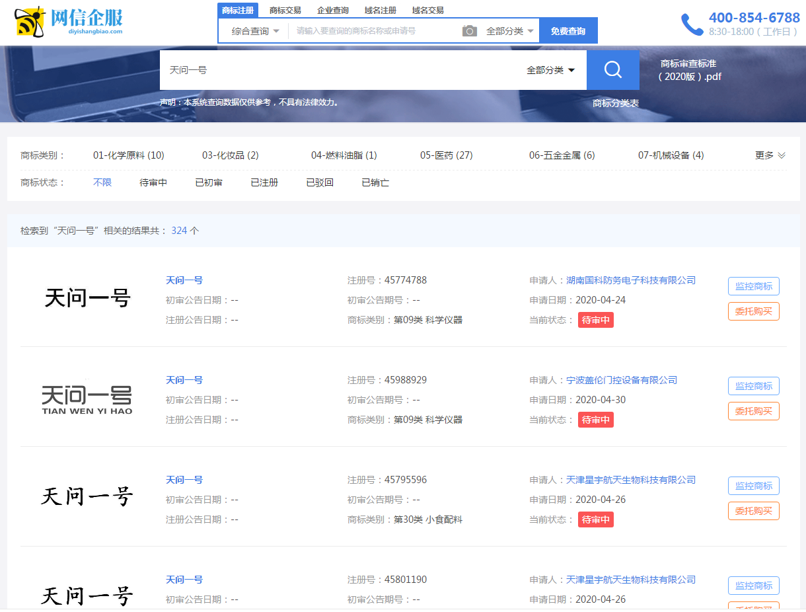
Task: Select status 已初审 filter
Action: [209, 182]
